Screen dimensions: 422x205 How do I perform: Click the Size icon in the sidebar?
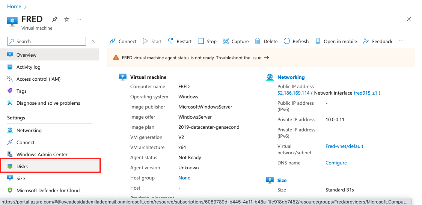pos(10,178)
